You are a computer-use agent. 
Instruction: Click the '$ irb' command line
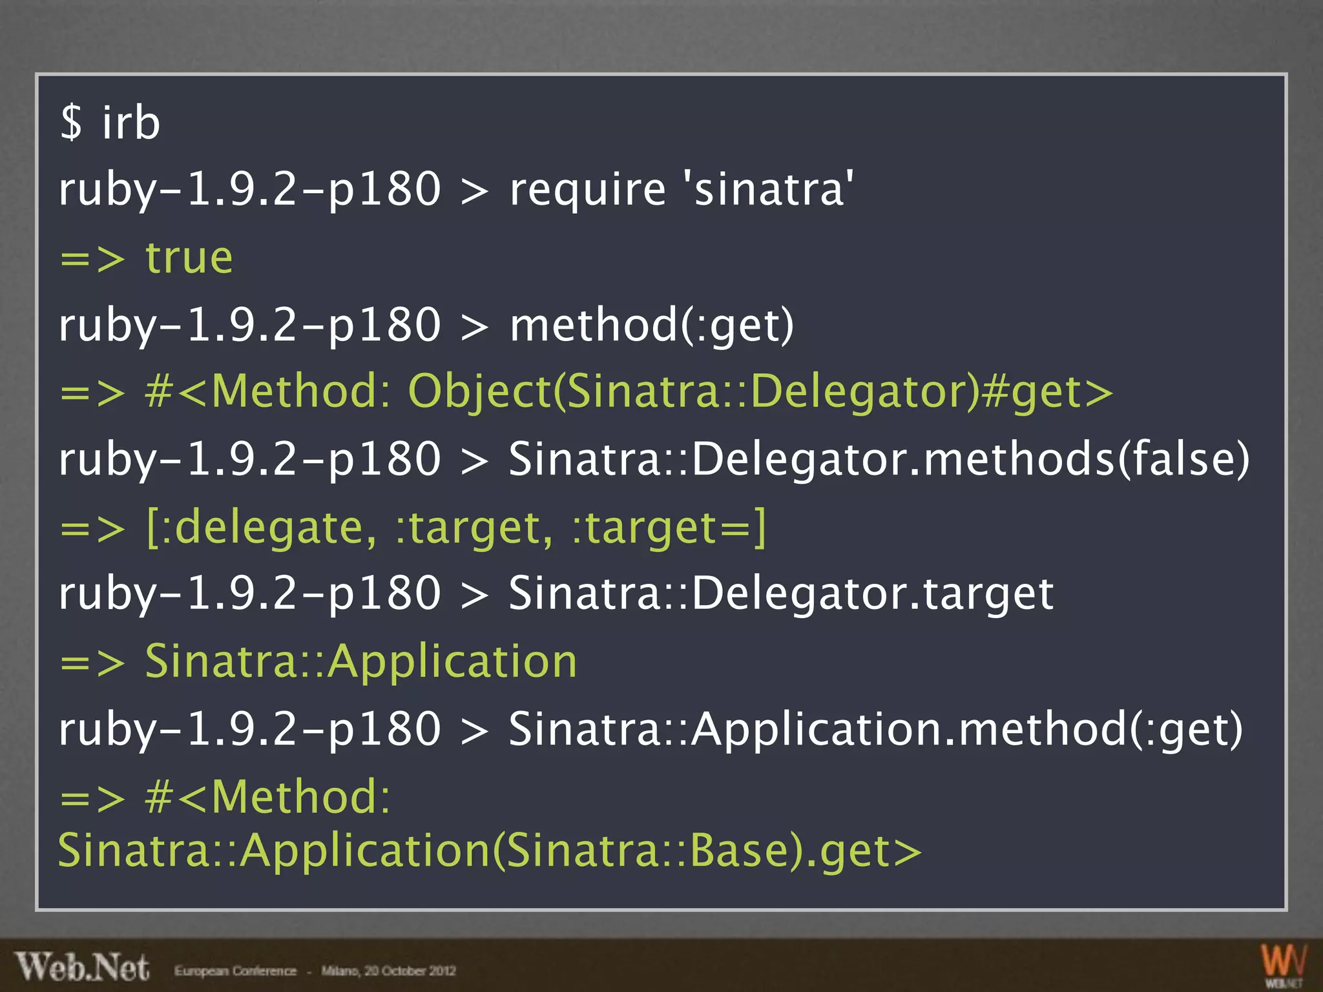pos(110,122)
